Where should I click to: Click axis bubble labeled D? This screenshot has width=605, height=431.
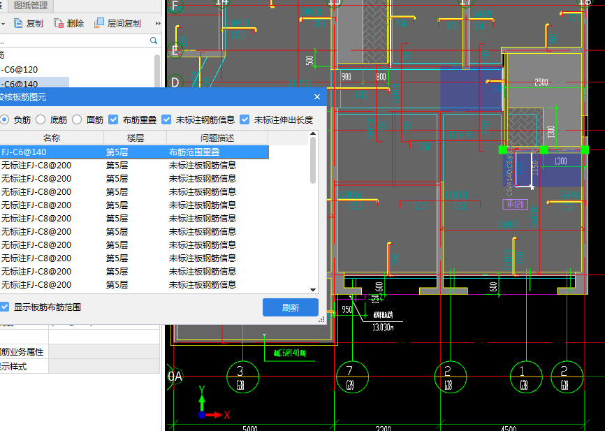point(175,82)
